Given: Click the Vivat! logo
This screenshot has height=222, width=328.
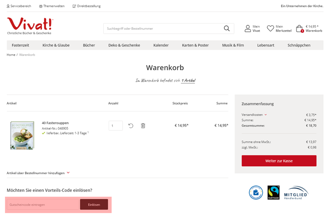Looking at the screenshot, I should tap(30, 26).
